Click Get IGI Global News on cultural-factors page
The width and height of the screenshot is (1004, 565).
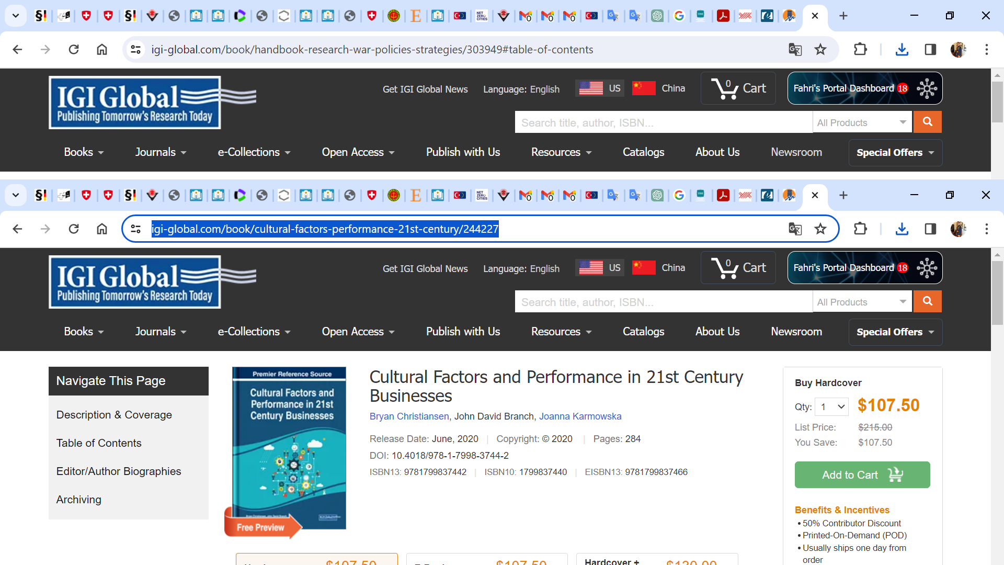point(425,268)
